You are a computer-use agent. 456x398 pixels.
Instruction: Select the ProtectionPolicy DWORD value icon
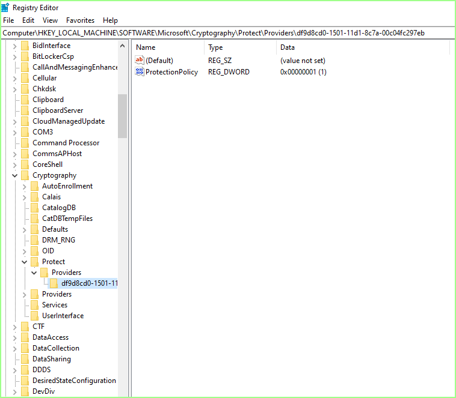click(140, 71)
